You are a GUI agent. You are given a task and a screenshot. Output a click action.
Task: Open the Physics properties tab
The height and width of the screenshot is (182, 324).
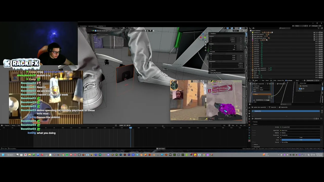click(249, 133)
